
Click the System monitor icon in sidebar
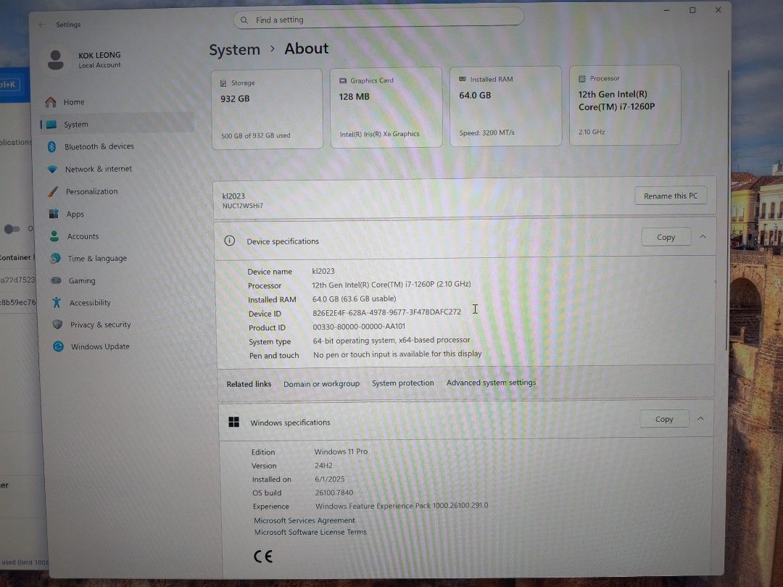click(51, 125)
